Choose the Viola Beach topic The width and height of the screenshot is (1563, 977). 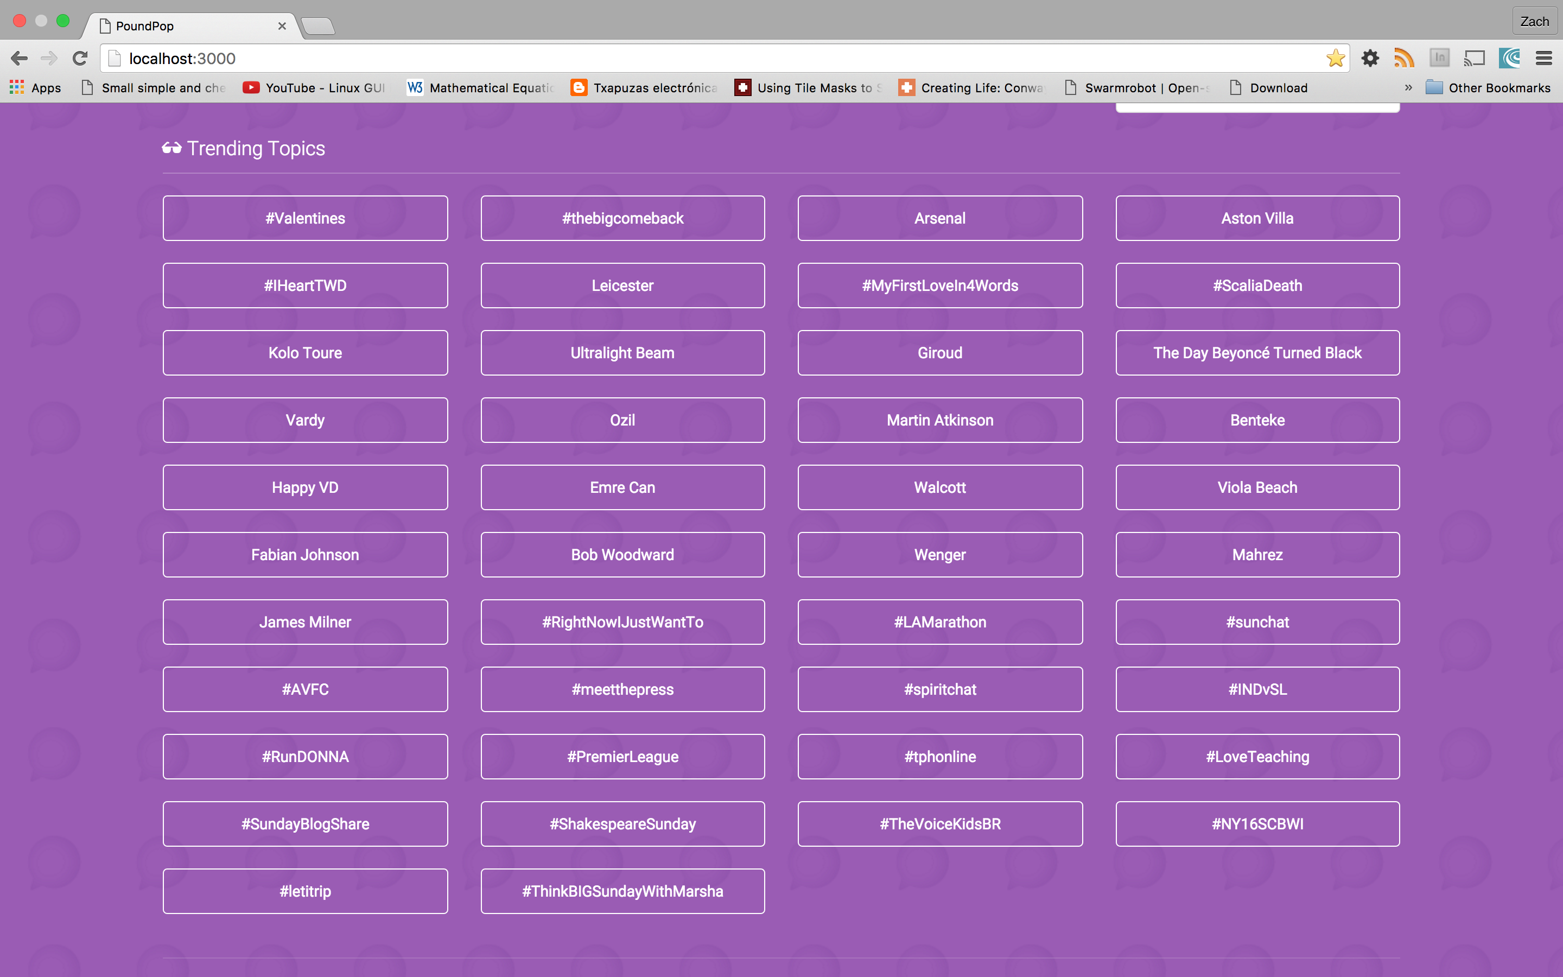1257,487
